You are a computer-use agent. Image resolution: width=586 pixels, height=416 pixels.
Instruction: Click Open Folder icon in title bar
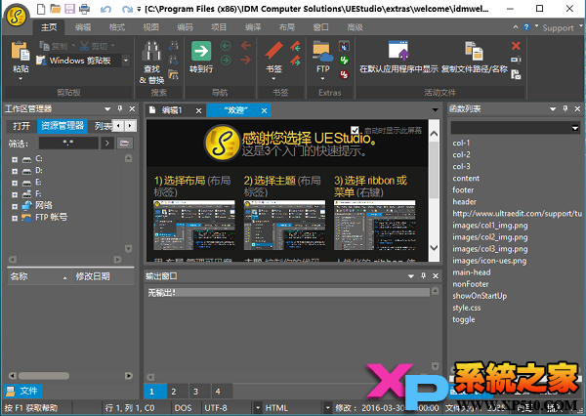point(56,9)
